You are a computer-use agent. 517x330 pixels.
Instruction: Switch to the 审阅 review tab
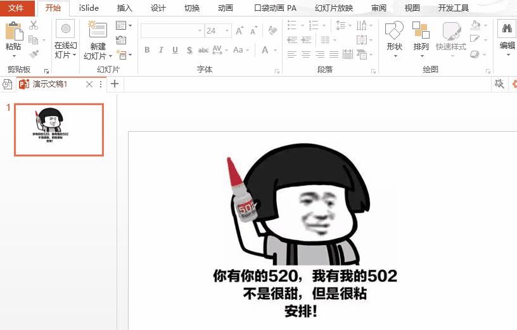point(379,8)
